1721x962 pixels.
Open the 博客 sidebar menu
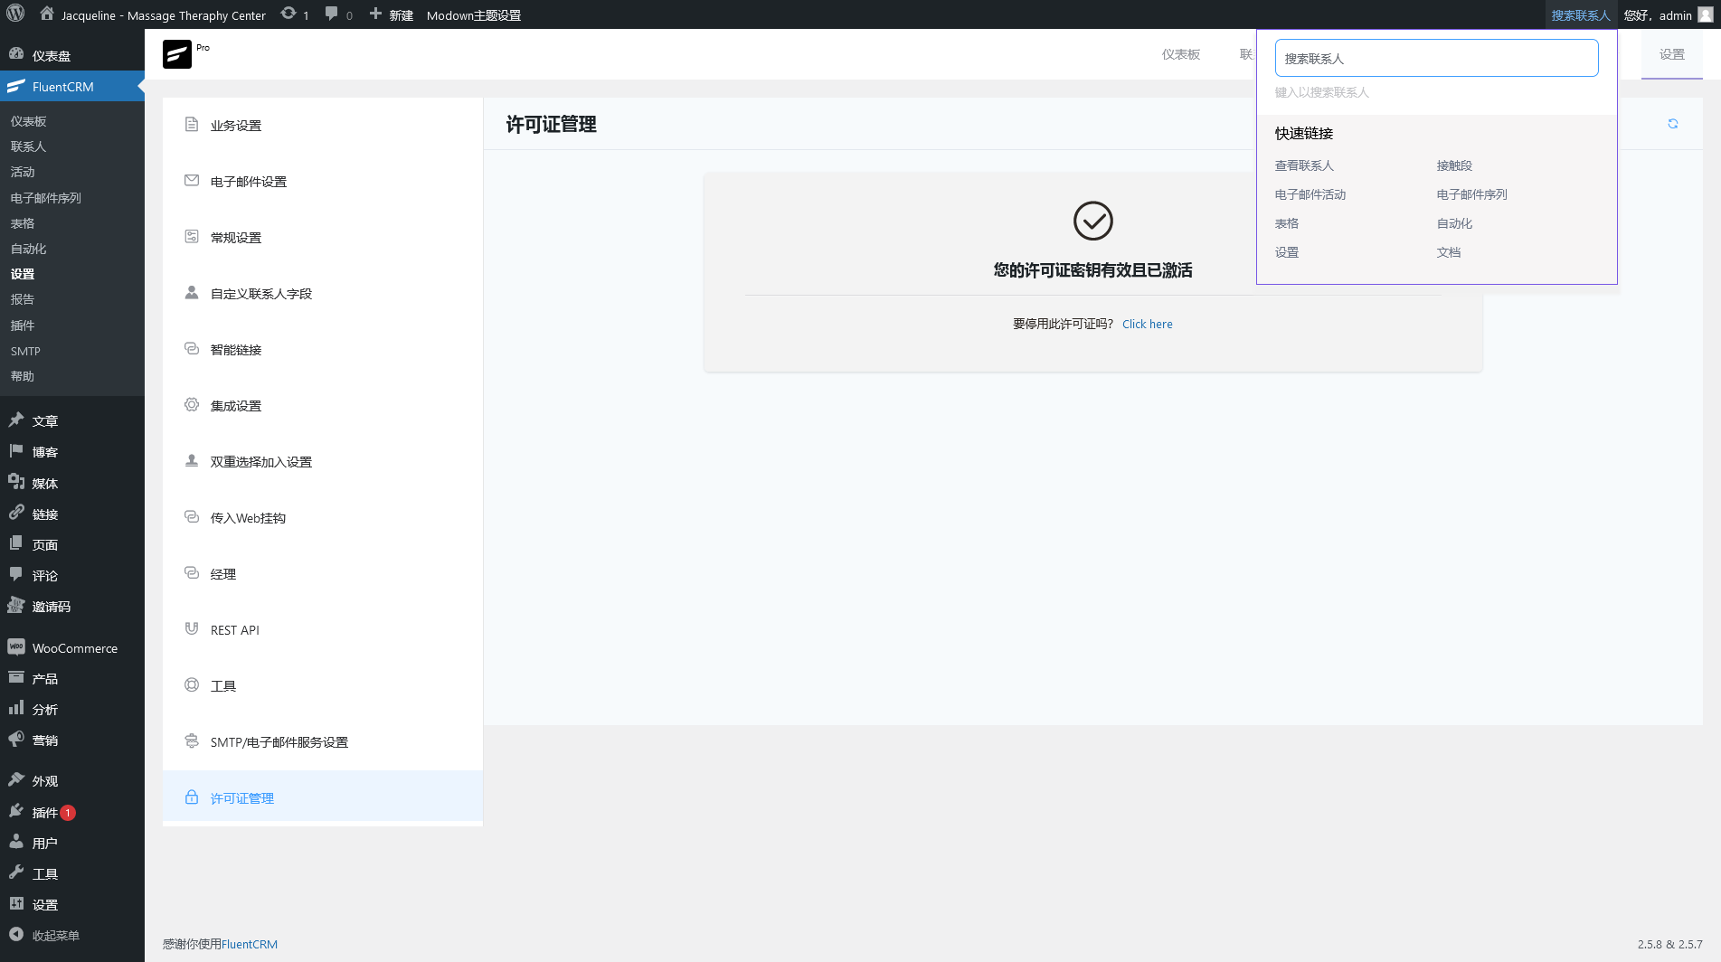point(72,451)
